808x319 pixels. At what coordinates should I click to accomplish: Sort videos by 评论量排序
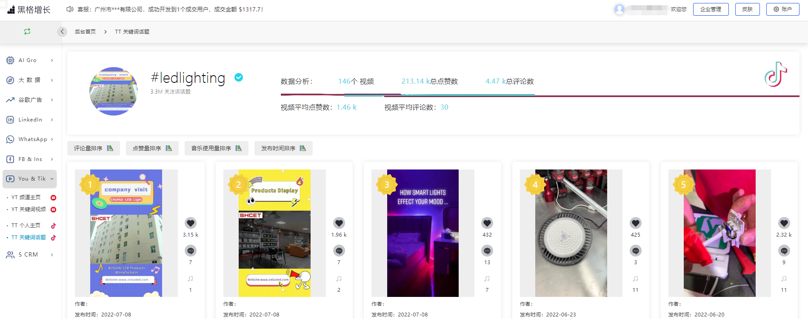coord(93,148)
